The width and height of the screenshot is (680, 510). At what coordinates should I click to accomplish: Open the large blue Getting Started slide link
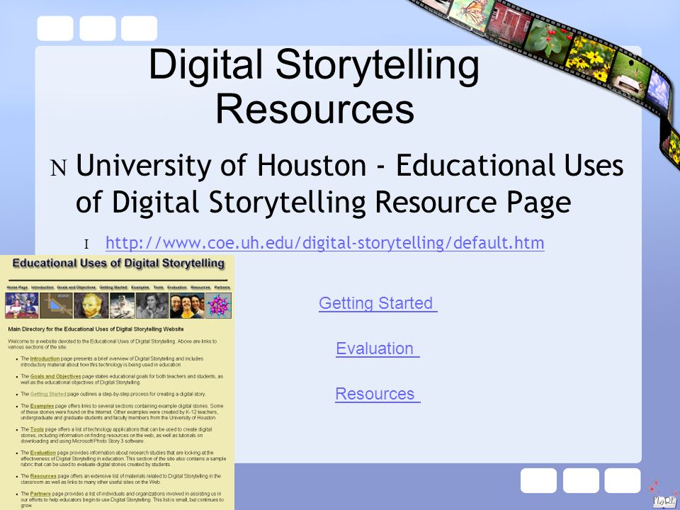(x=378, y=303)
